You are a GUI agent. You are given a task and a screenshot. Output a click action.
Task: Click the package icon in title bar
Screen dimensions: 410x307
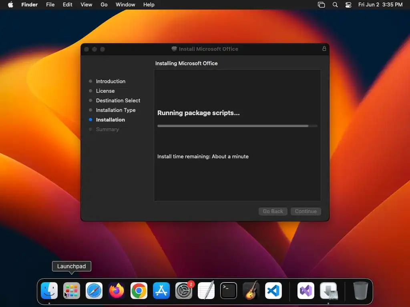click(x=174, y=49)
